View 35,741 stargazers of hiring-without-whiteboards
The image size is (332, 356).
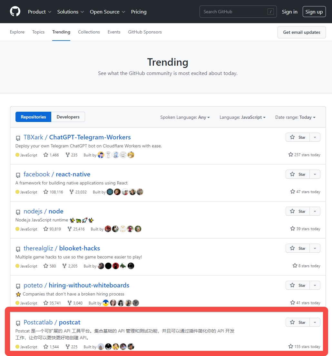(x=52, y=303)
